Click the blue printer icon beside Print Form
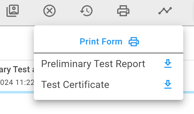 point(134,42)
